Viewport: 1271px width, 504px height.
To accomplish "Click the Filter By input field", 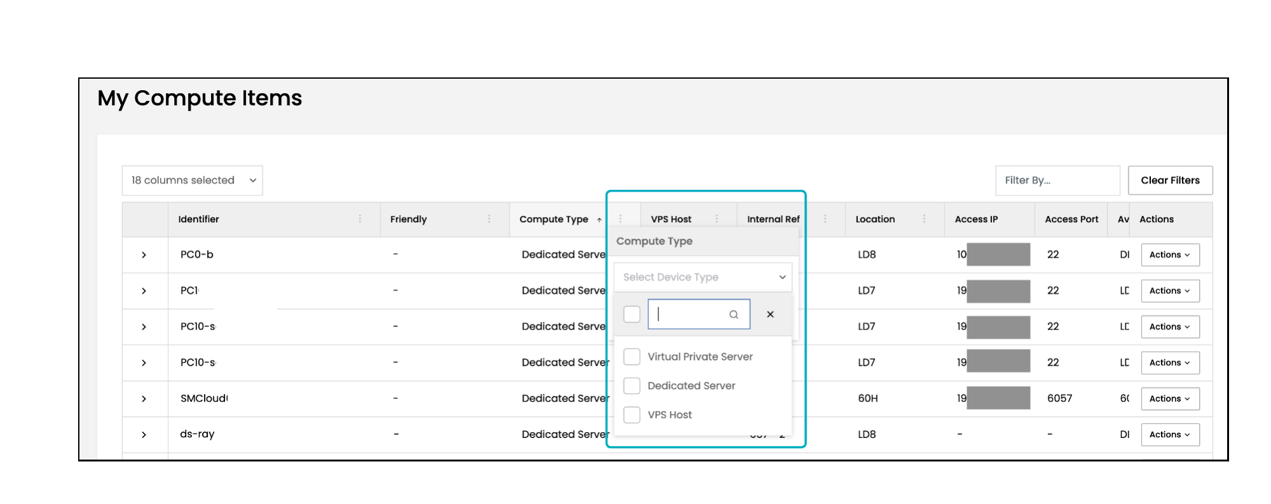I will coord(1057,180).
